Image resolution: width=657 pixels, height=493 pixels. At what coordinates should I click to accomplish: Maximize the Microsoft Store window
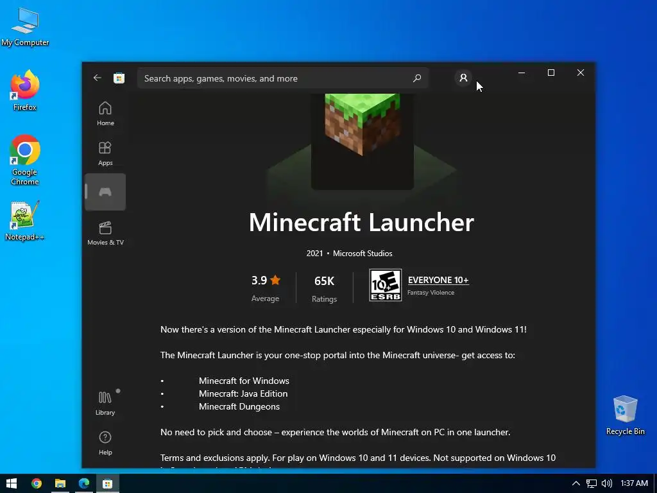551,73
